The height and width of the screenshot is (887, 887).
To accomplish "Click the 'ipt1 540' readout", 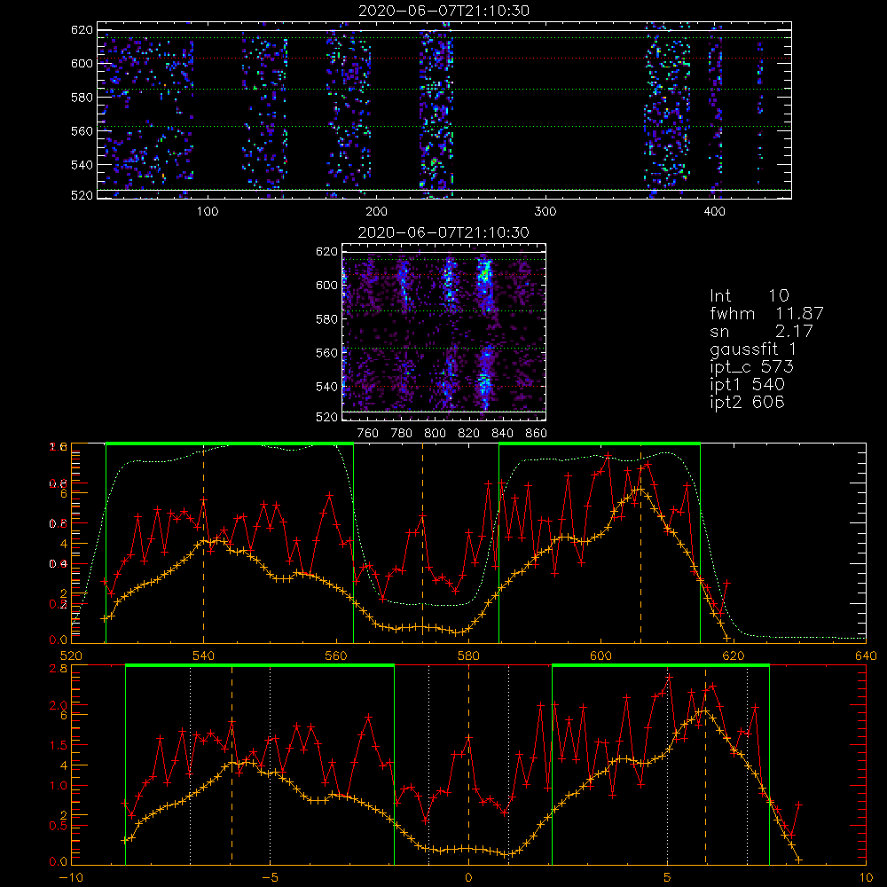I will (x=747, y=385).
